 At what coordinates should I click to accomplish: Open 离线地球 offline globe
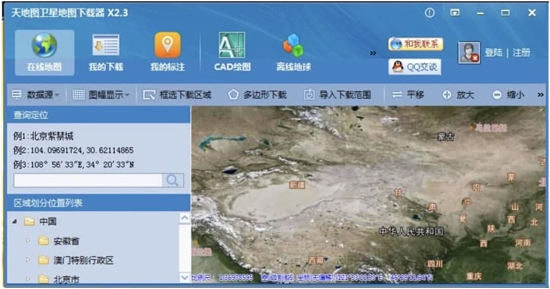coord(293,52)
